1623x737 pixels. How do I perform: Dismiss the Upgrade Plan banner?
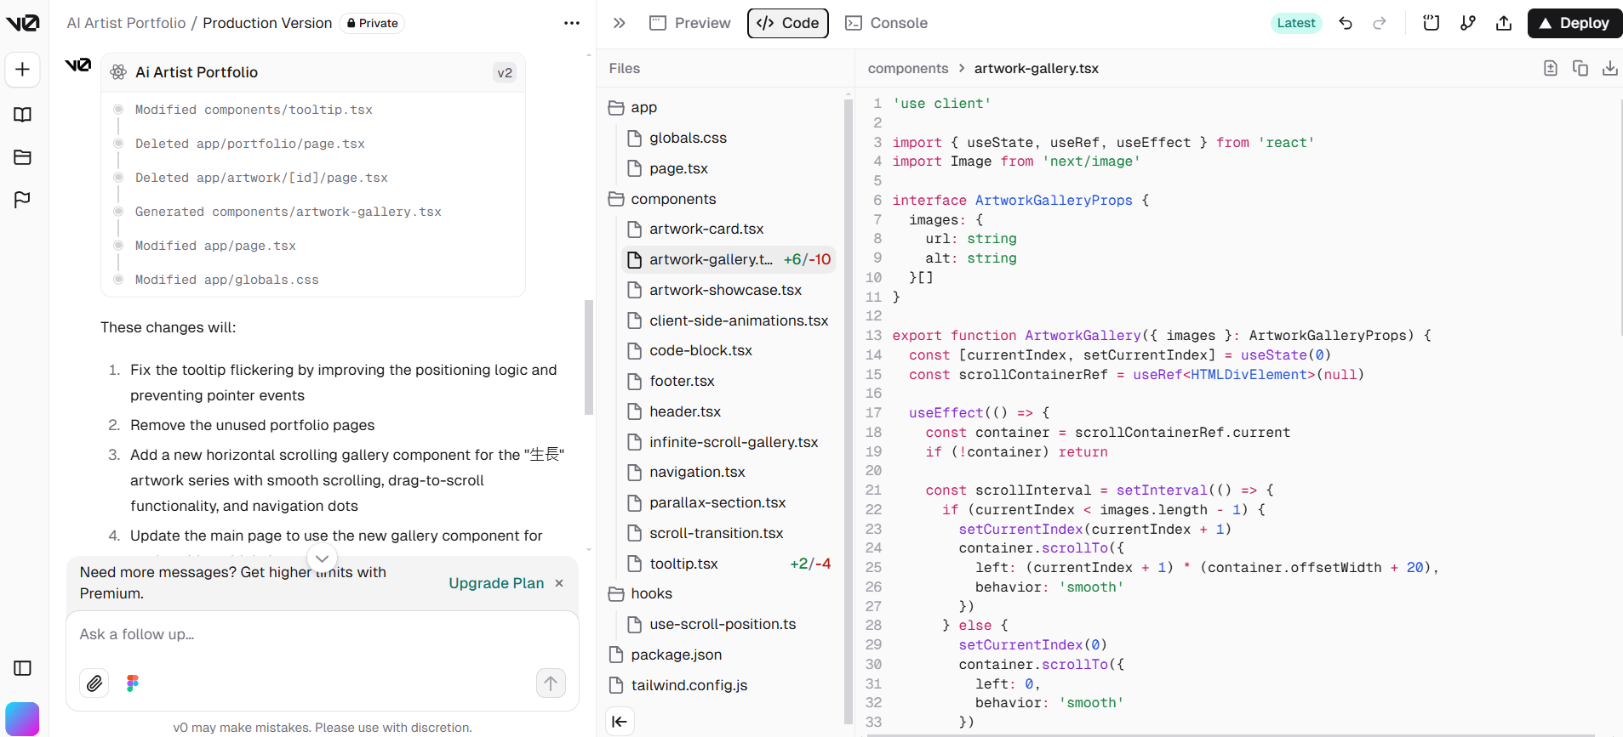pyautogui.click(x=559, y=583)
